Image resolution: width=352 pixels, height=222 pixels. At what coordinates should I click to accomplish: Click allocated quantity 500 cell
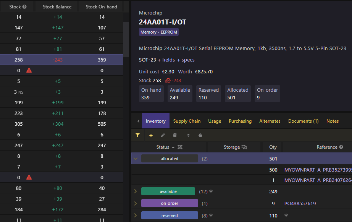click(x=273, y=170)
